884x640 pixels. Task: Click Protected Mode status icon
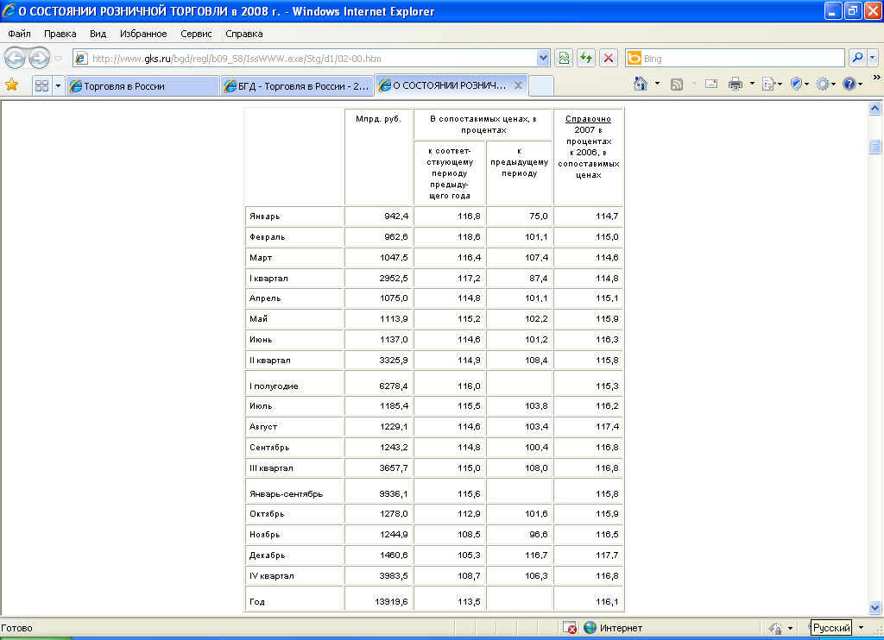(x=776, y=628)
